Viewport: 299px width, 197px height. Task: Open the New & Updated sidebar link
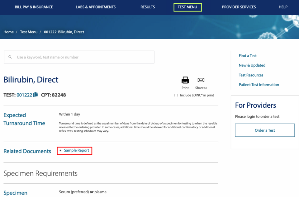pyautogui.click(x=252, y=65)
